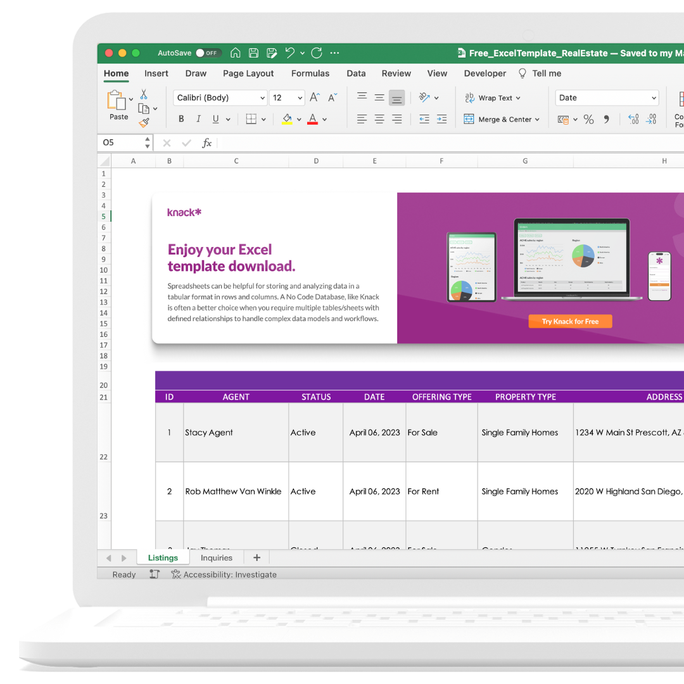This screenshot has height=684, width=684.
Task: Click the Percent Style icon
Action: [588, 119]
